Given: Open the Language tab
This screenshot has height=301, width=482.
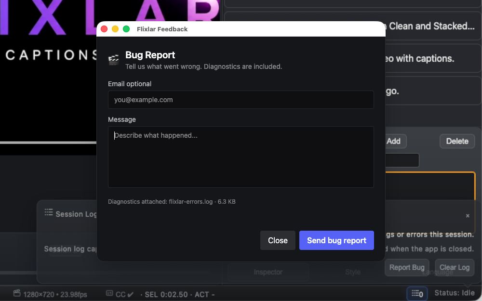Looking at the screenshot, I should pos(438,273).
